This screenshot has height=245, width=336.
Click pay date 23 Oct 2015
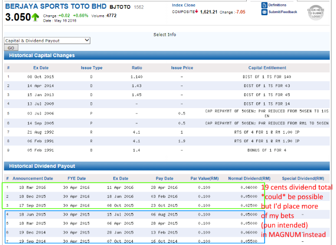164,205
